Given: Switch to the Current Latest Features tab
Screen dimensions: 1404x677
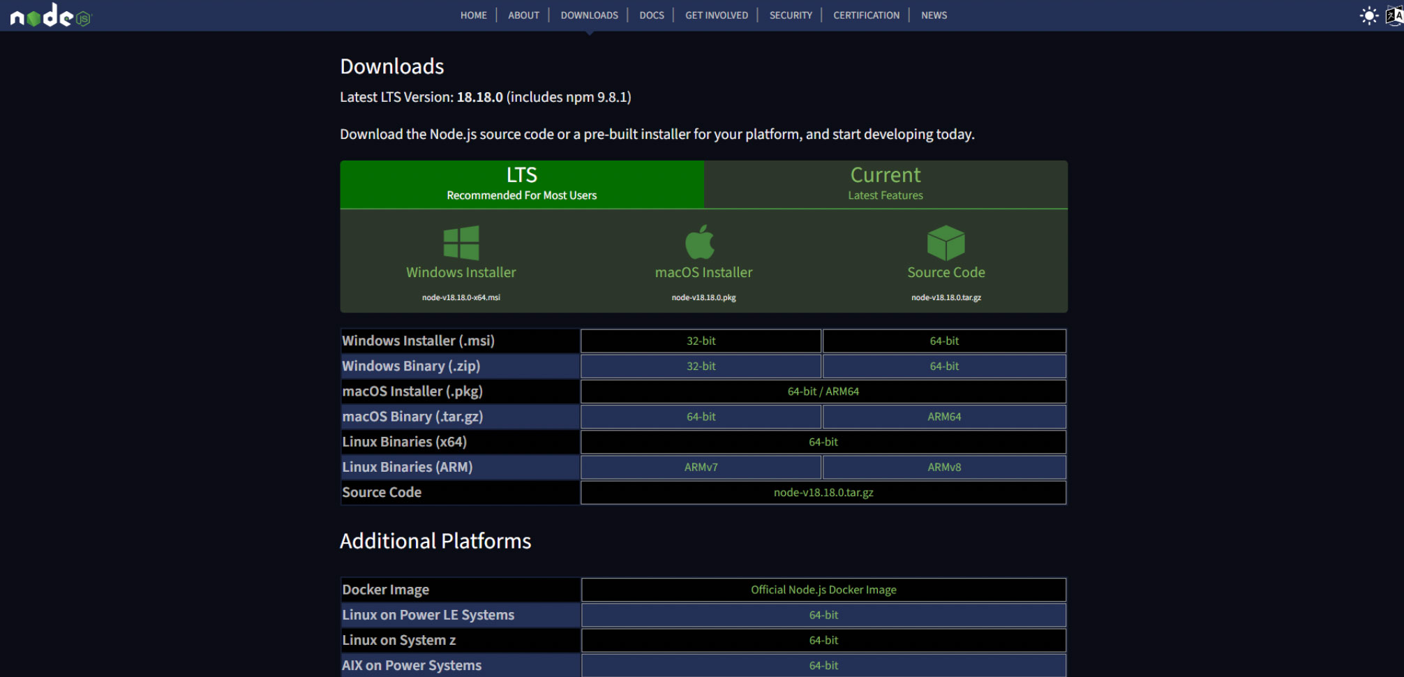Looking at the screenshot, I should point(886,184).
